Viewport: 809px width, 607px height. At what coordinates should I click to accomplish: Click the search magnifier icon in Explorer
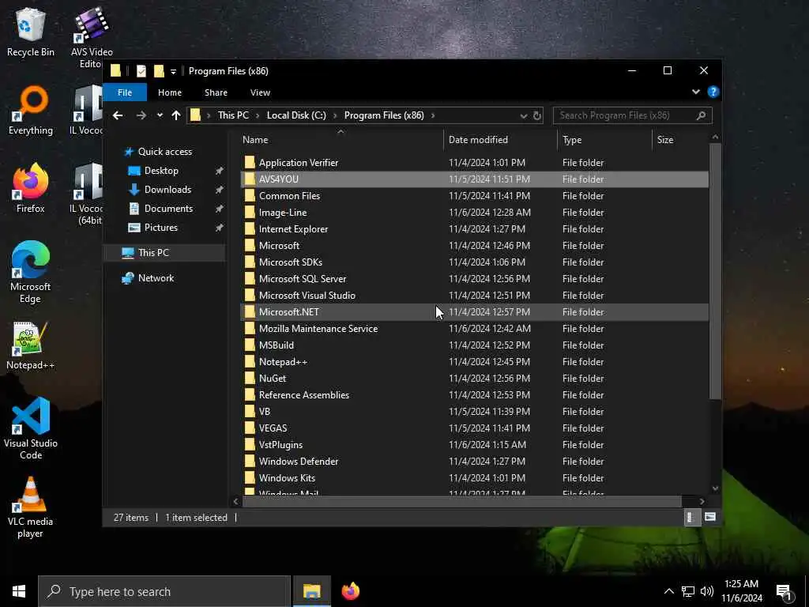click(x=701, y=115)
